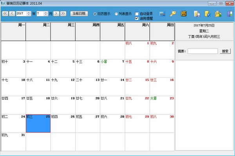Click the documents with printer icon
Screen dimensions: 235x156
point(197,14)
